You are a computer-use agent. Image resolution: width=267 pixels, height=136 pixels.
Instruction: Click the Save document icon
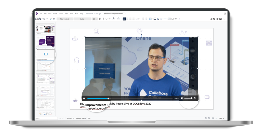coord(37,19)
